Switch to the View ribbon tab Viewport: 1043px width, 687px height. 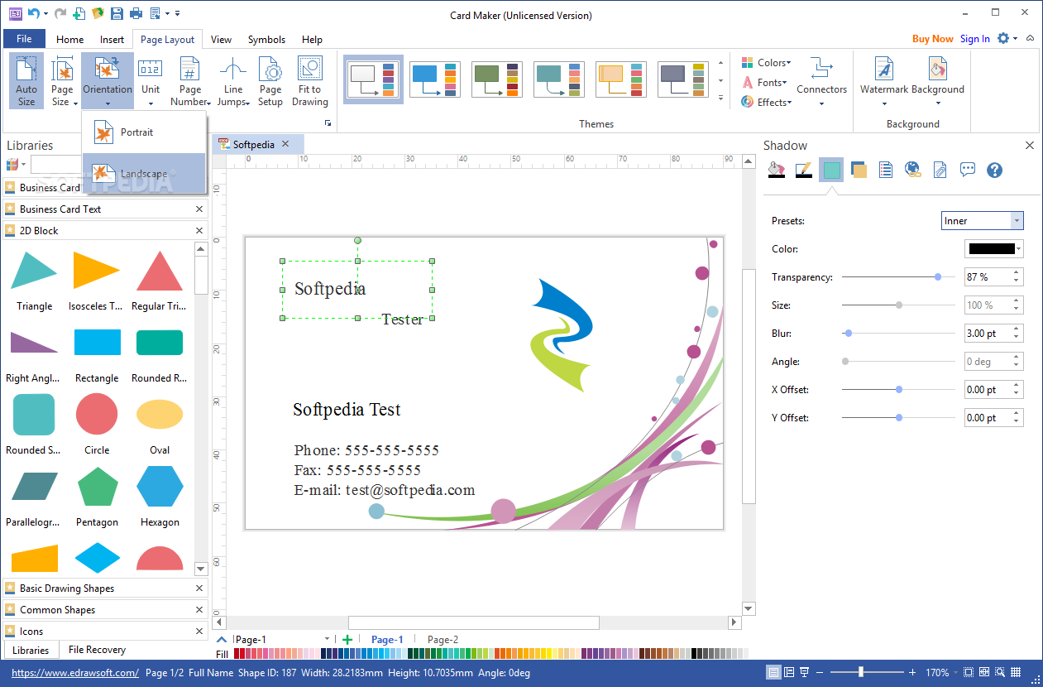tap(221, 39)
